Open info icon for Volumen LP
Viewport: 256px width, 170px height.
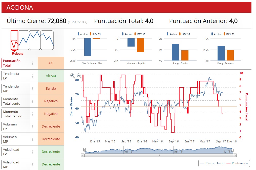pos(32,126)
